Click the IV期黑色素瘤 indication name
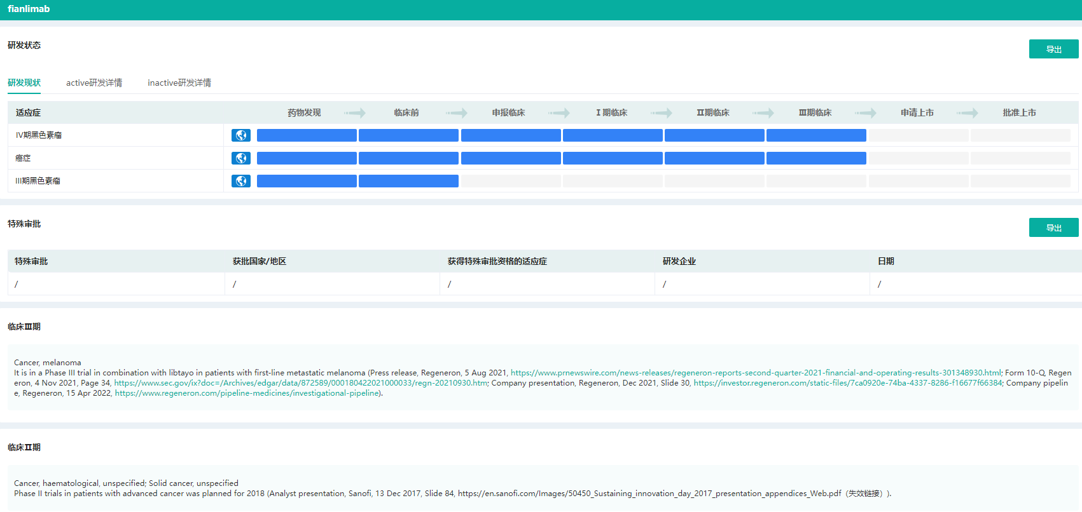This screenshot has width=1082, height=512. pos(39,135)
